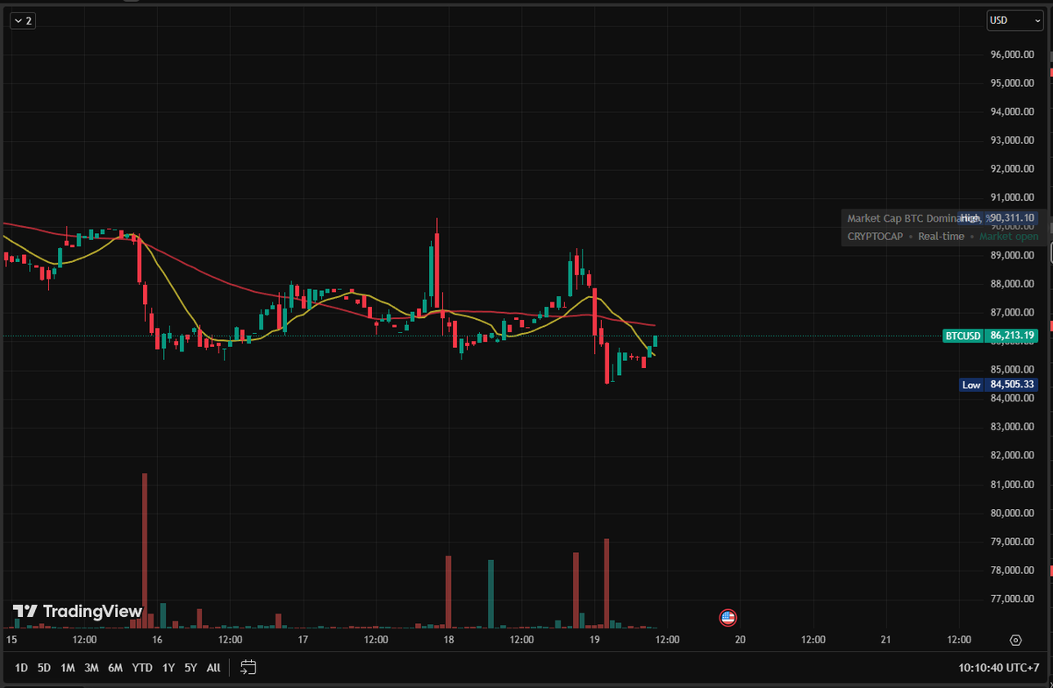
Task: Click the 88,000.00 price axis label
Action: (1014, 284)
